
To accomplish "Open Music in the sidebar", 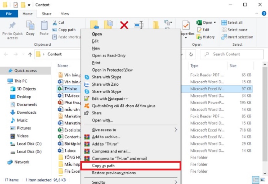I will click(19, 120).
